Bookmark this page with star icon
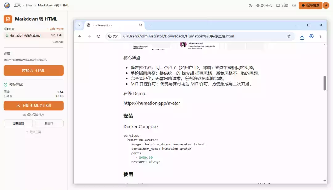The height and width of the screenshot is (190, 333). tap(289, 36)
